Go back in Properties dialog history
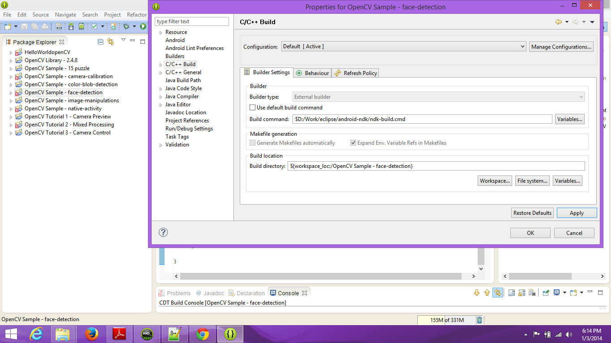Image resolution: width=611 pixels, height=343 pixels. (559, 21)
